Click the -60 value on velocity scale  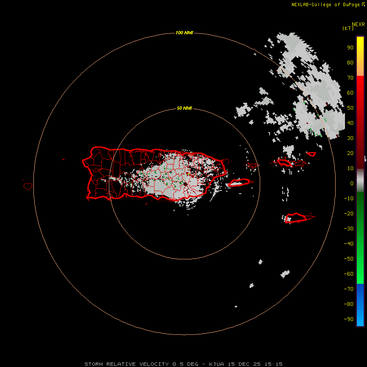pyautogui.click(x=349, y=274)
